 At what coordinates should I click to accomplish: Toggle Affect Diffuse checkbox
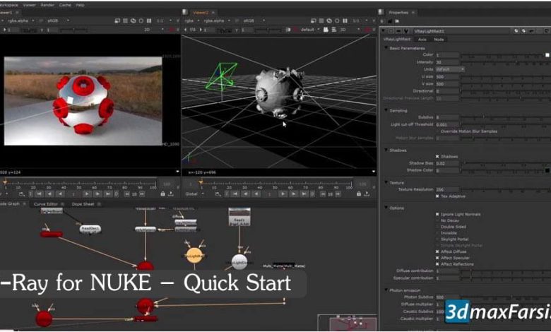click(437, 252)
